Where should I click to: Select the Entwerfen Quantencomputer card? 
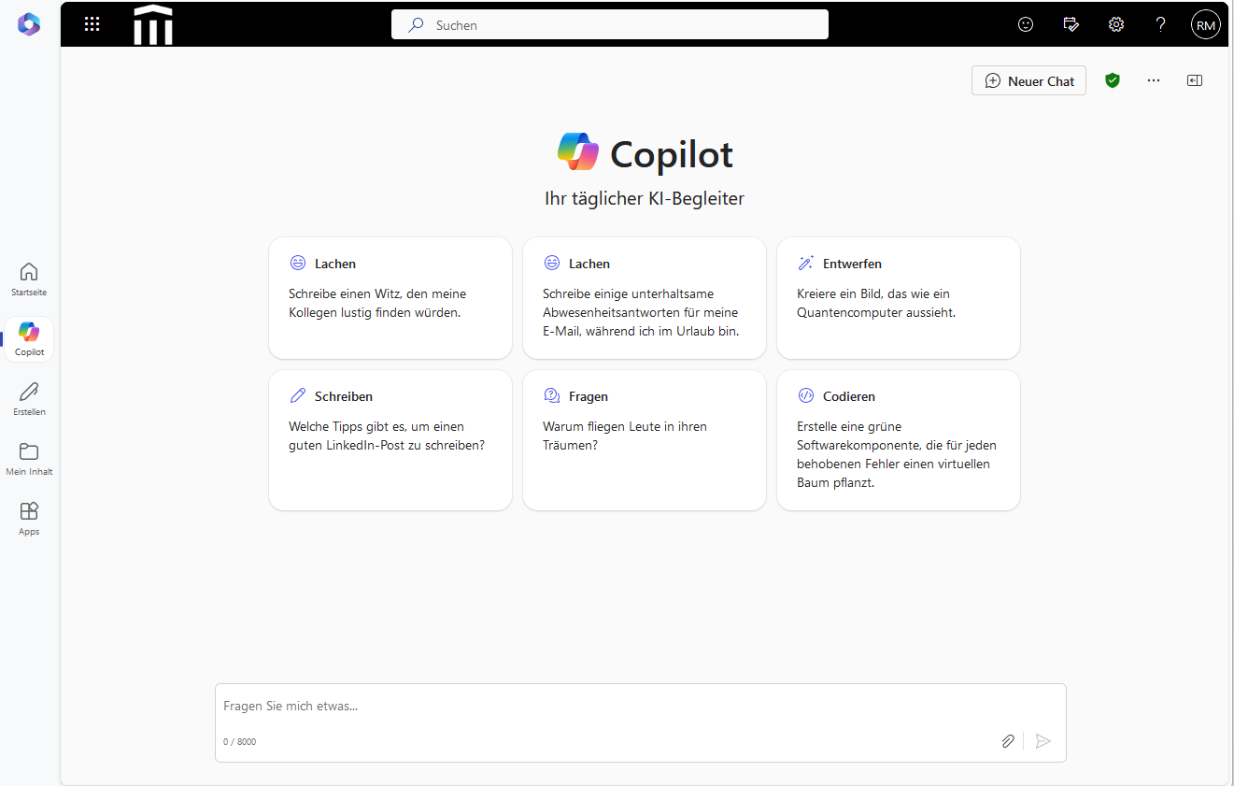coord(899,298)
